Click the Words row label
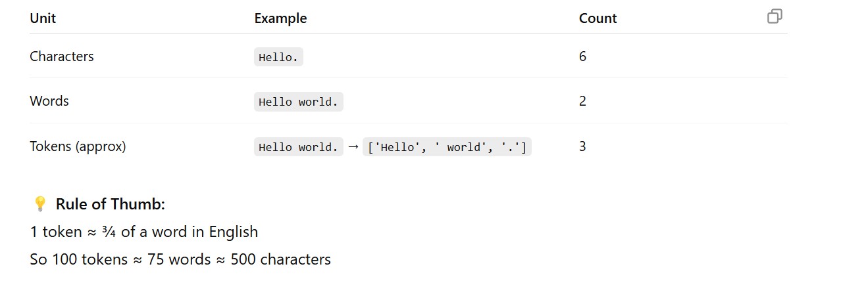 coord(49,101)
